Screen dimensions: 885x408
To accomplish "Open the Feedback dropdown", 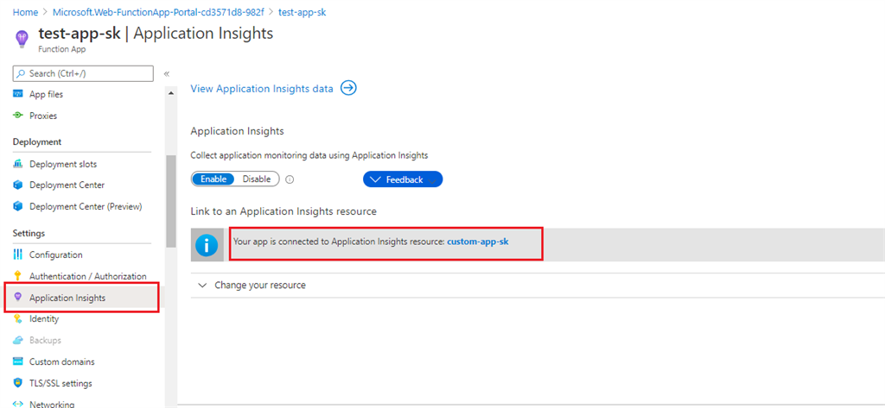I will tap(403, 179).
